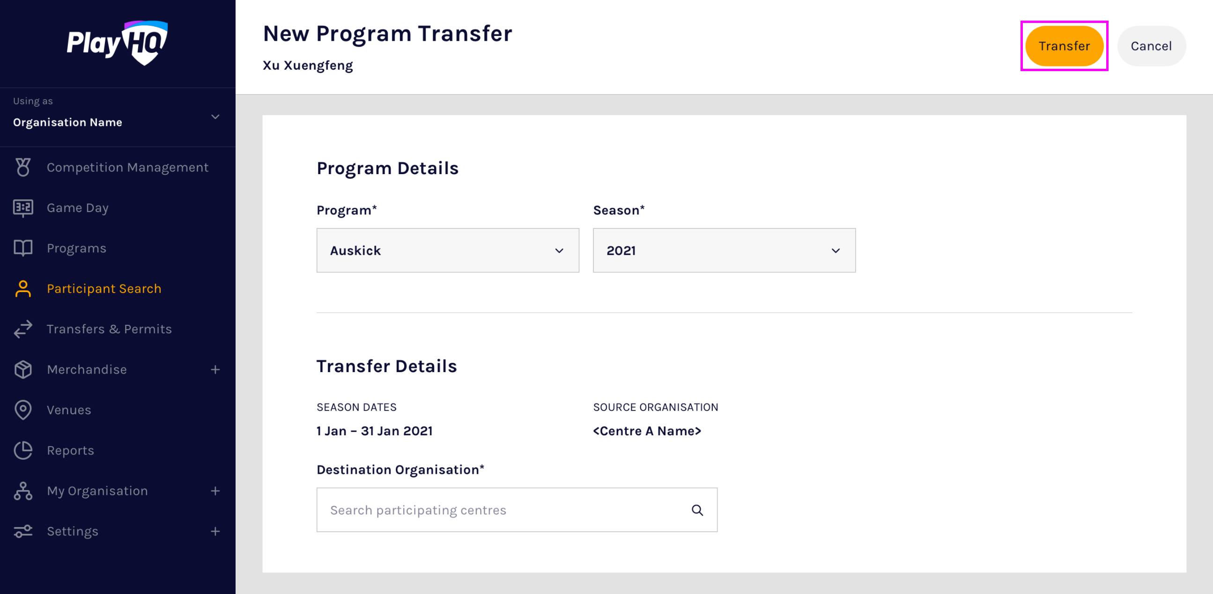The width and height of the screenshot is (1213, 594).
Task: Open the Settings menu item
Action: [x=73, y=531]
